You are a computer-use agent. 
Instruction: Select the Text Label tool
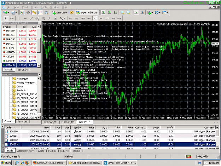tap(55, 18)
